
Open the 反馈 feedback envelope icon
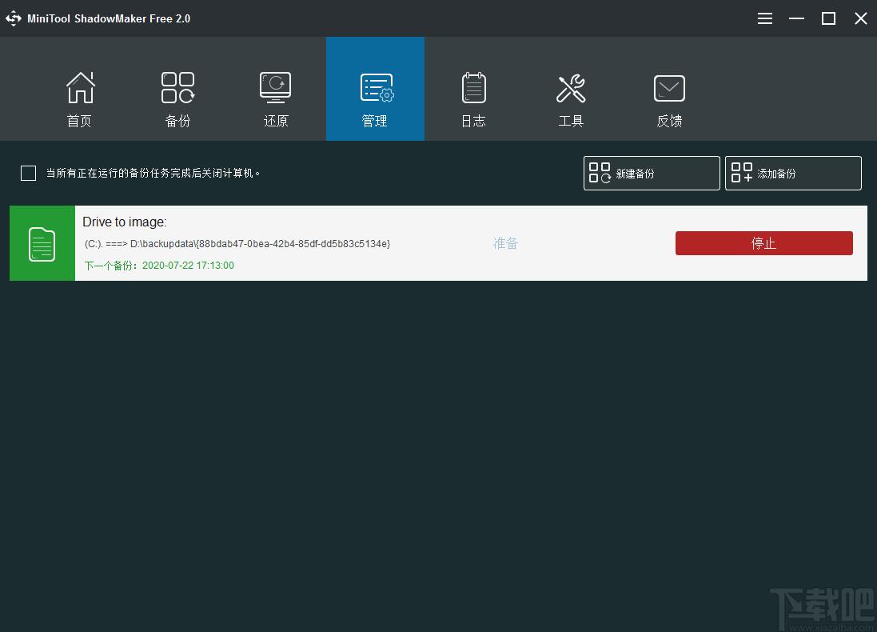(669, 89)
